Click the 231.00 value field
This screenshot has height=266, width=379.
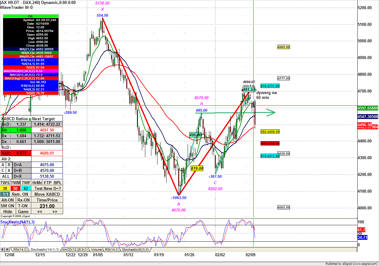(x=47, y=206)
